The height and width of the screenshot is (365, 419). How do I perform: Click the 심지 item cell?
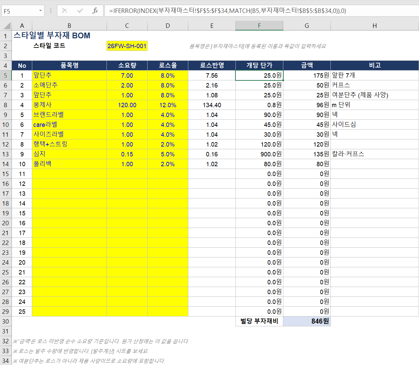69,154
